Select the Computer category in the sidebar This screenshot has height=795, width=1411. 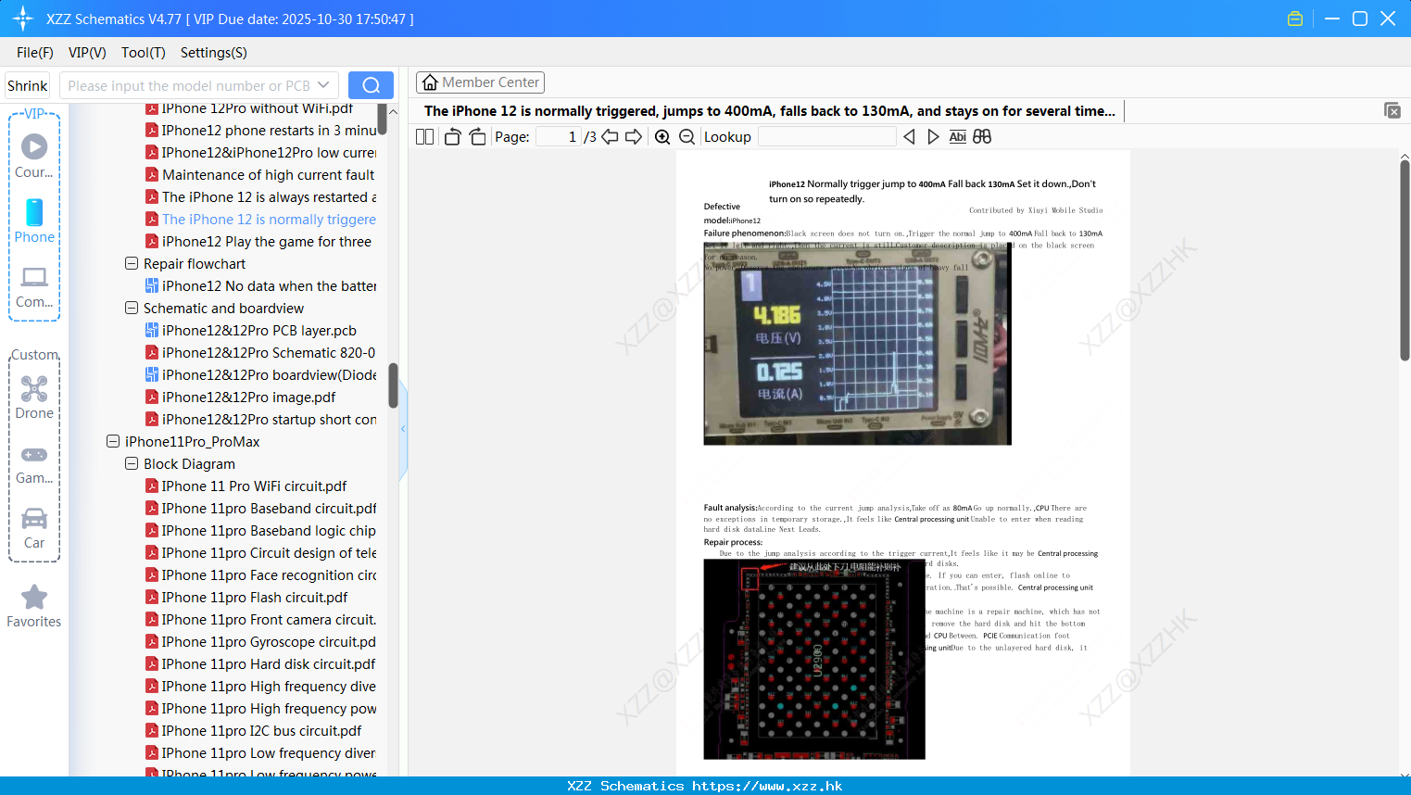(34, 286)
